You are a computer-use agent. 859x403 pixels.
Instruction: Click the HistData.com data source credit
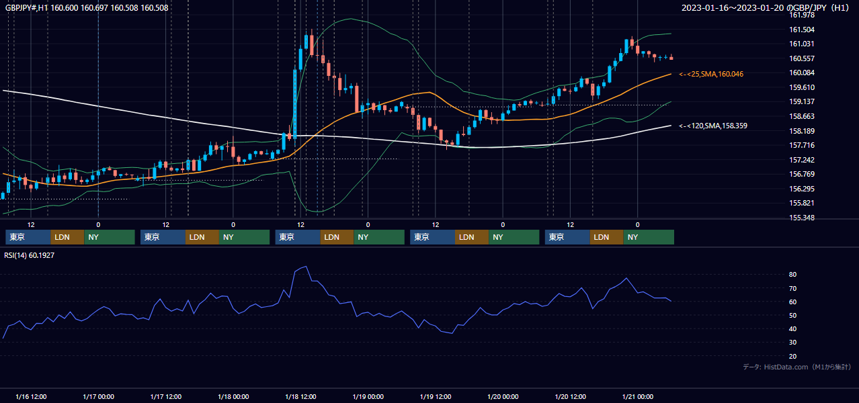coord(797,367)
